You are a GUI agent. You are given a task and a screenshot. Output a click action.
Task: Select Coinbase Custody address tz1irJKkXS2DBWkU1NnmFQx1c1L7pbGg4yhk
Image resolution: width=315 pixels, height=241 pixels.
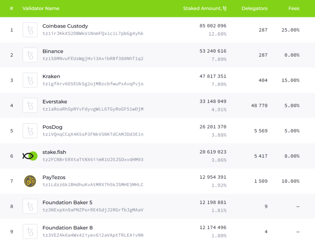tap(93, 33)
